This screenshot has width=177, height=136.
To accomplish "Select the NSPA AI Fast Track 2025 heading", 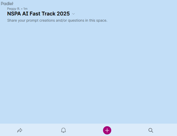I will [39, 14].
